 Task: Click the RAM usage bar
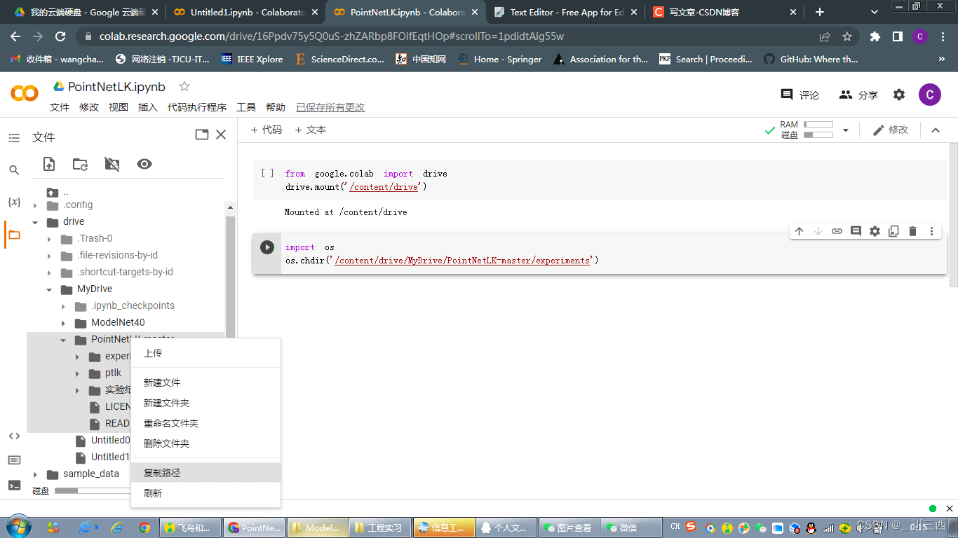[818, 125]
